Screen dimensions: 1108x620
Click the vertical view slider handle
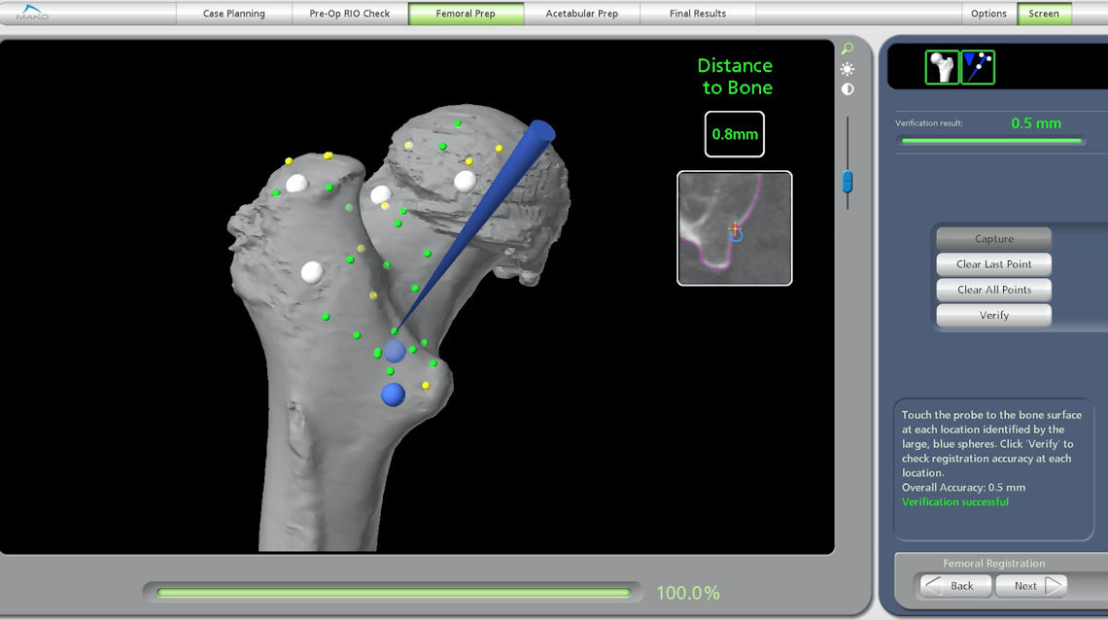pos(848,181)
